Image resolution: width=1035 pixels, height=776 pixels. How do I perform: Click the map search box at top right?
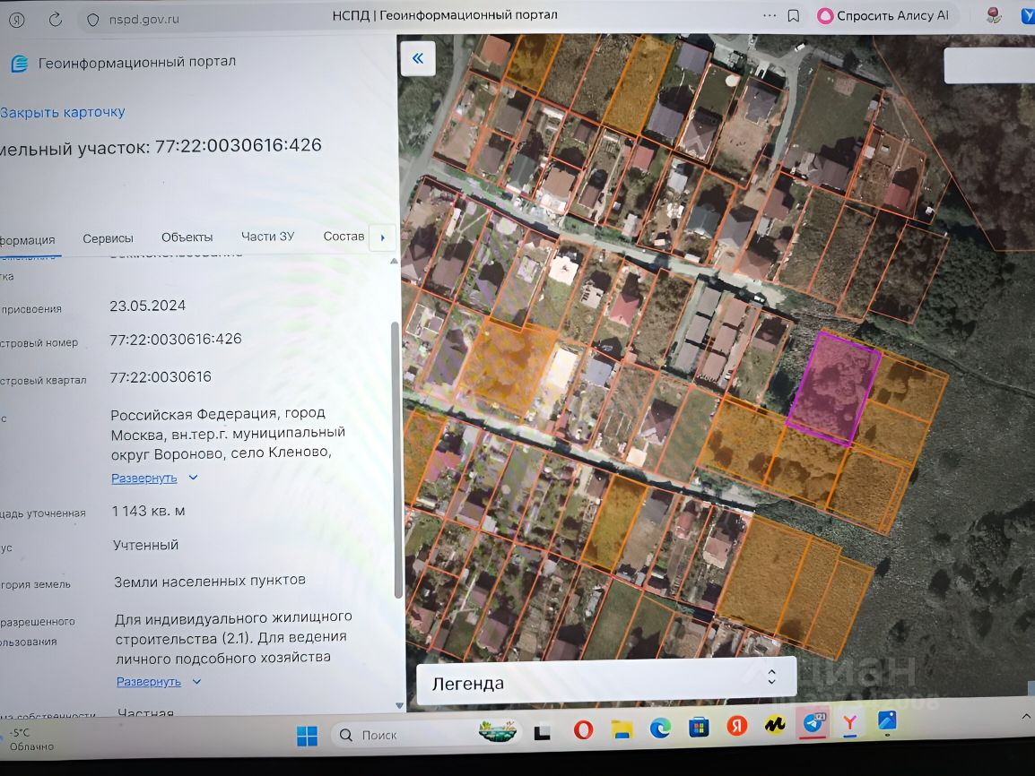pyautogui.click(x=988, y=66)
